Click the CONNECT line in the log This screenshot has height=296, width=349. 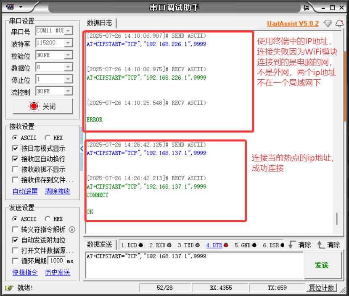(x=98, y=195)
